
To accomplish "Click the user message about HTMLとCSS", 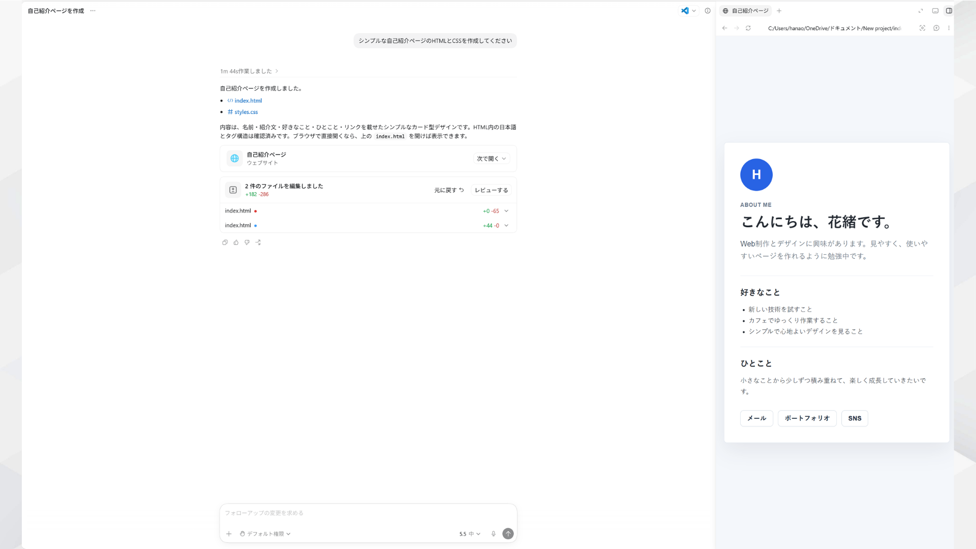I will pyautogui.click(x=435, y=41).
